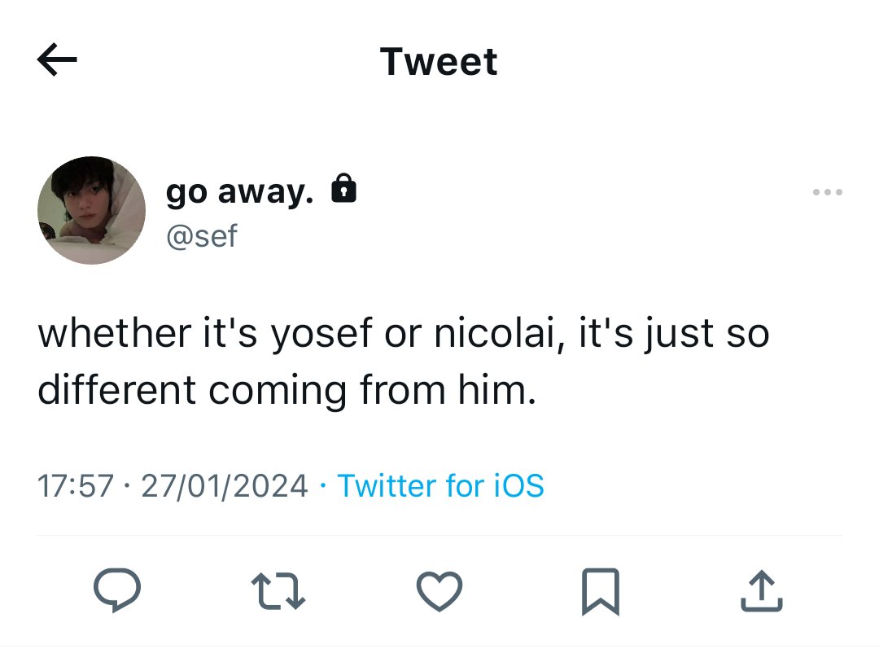Bookmark this tweet
The height and width of the screenshot is (662, 879).
coord(601,591)
